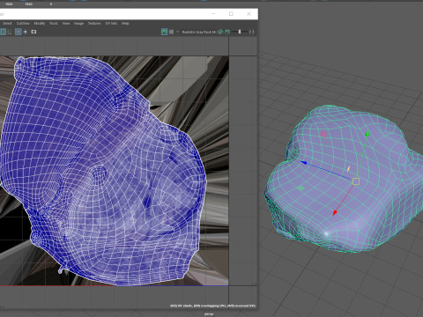This screenshot has height=317, width=423.
Task: Open the Tools menu in UV Editor
Action: click(x=54, y=24)
